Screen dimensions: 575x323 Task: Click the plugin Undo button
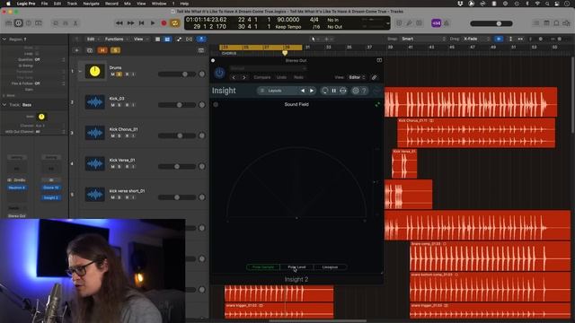pos(281,77)
